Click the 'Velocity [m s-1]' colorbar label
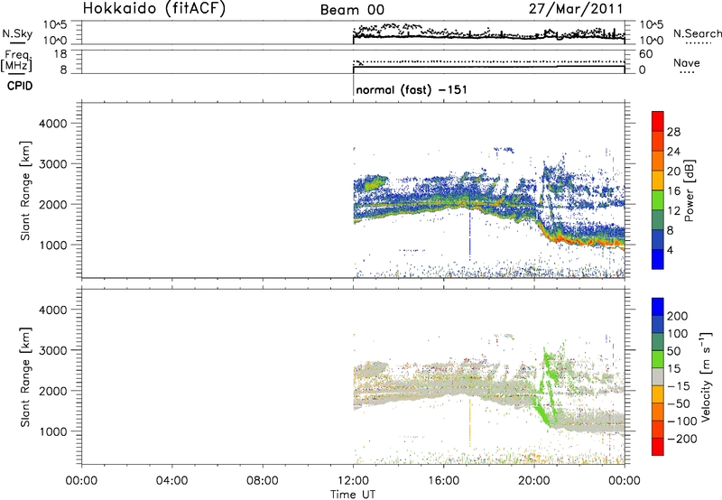 pos(706,376)
